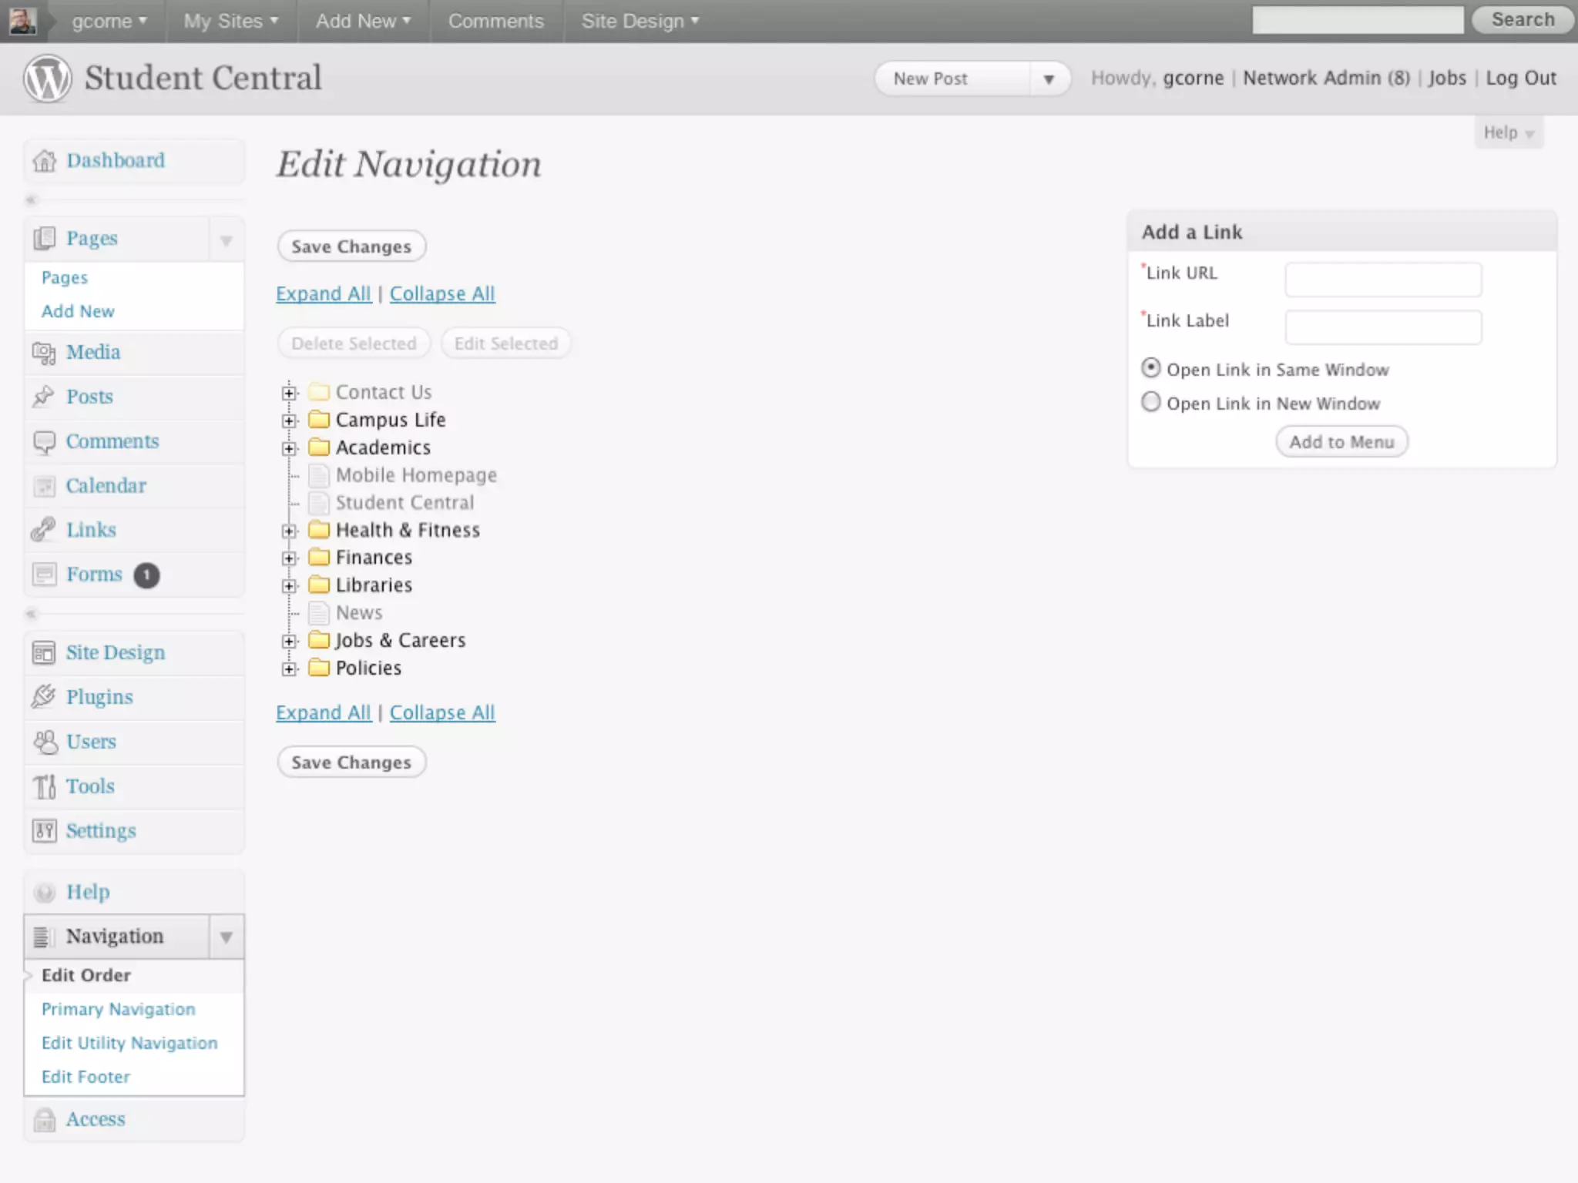Click the Dashboard house icon
This screenshot has width=1578, height=1183.
pos(45,161)
